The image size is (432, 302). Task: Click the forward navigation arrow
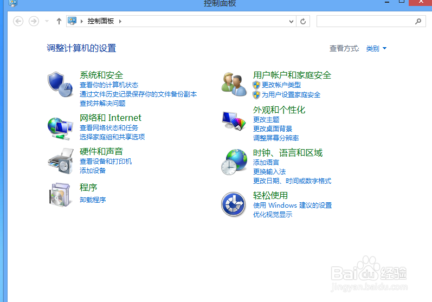click(34, 21)
